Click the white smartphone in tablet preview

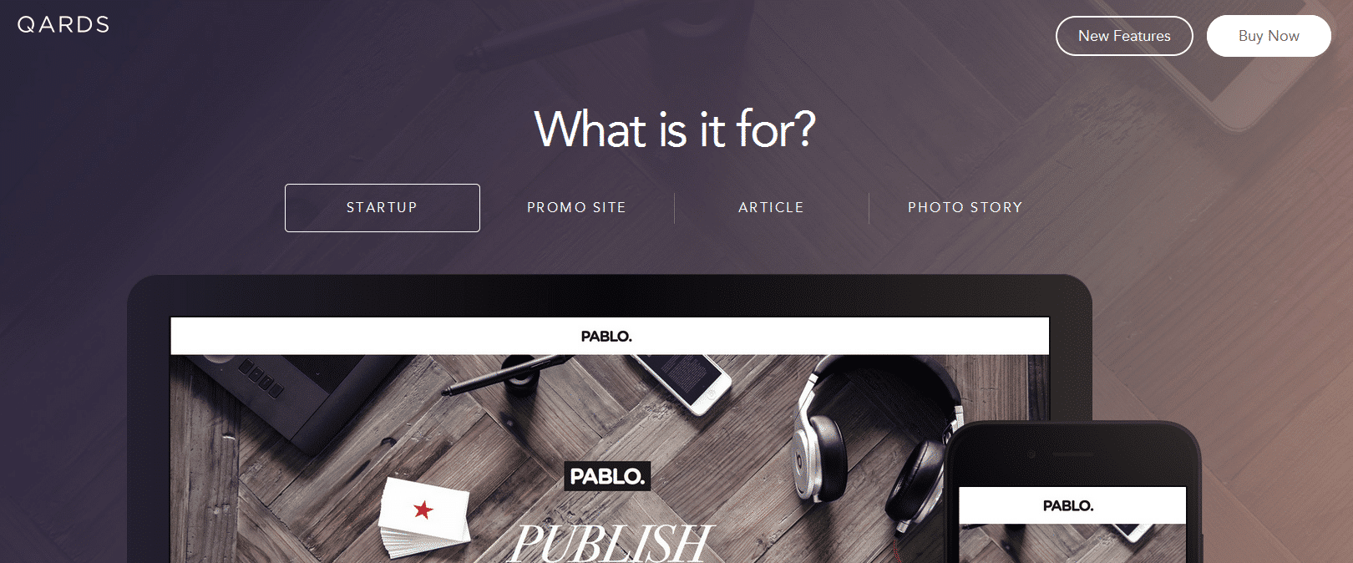[682, 382]
